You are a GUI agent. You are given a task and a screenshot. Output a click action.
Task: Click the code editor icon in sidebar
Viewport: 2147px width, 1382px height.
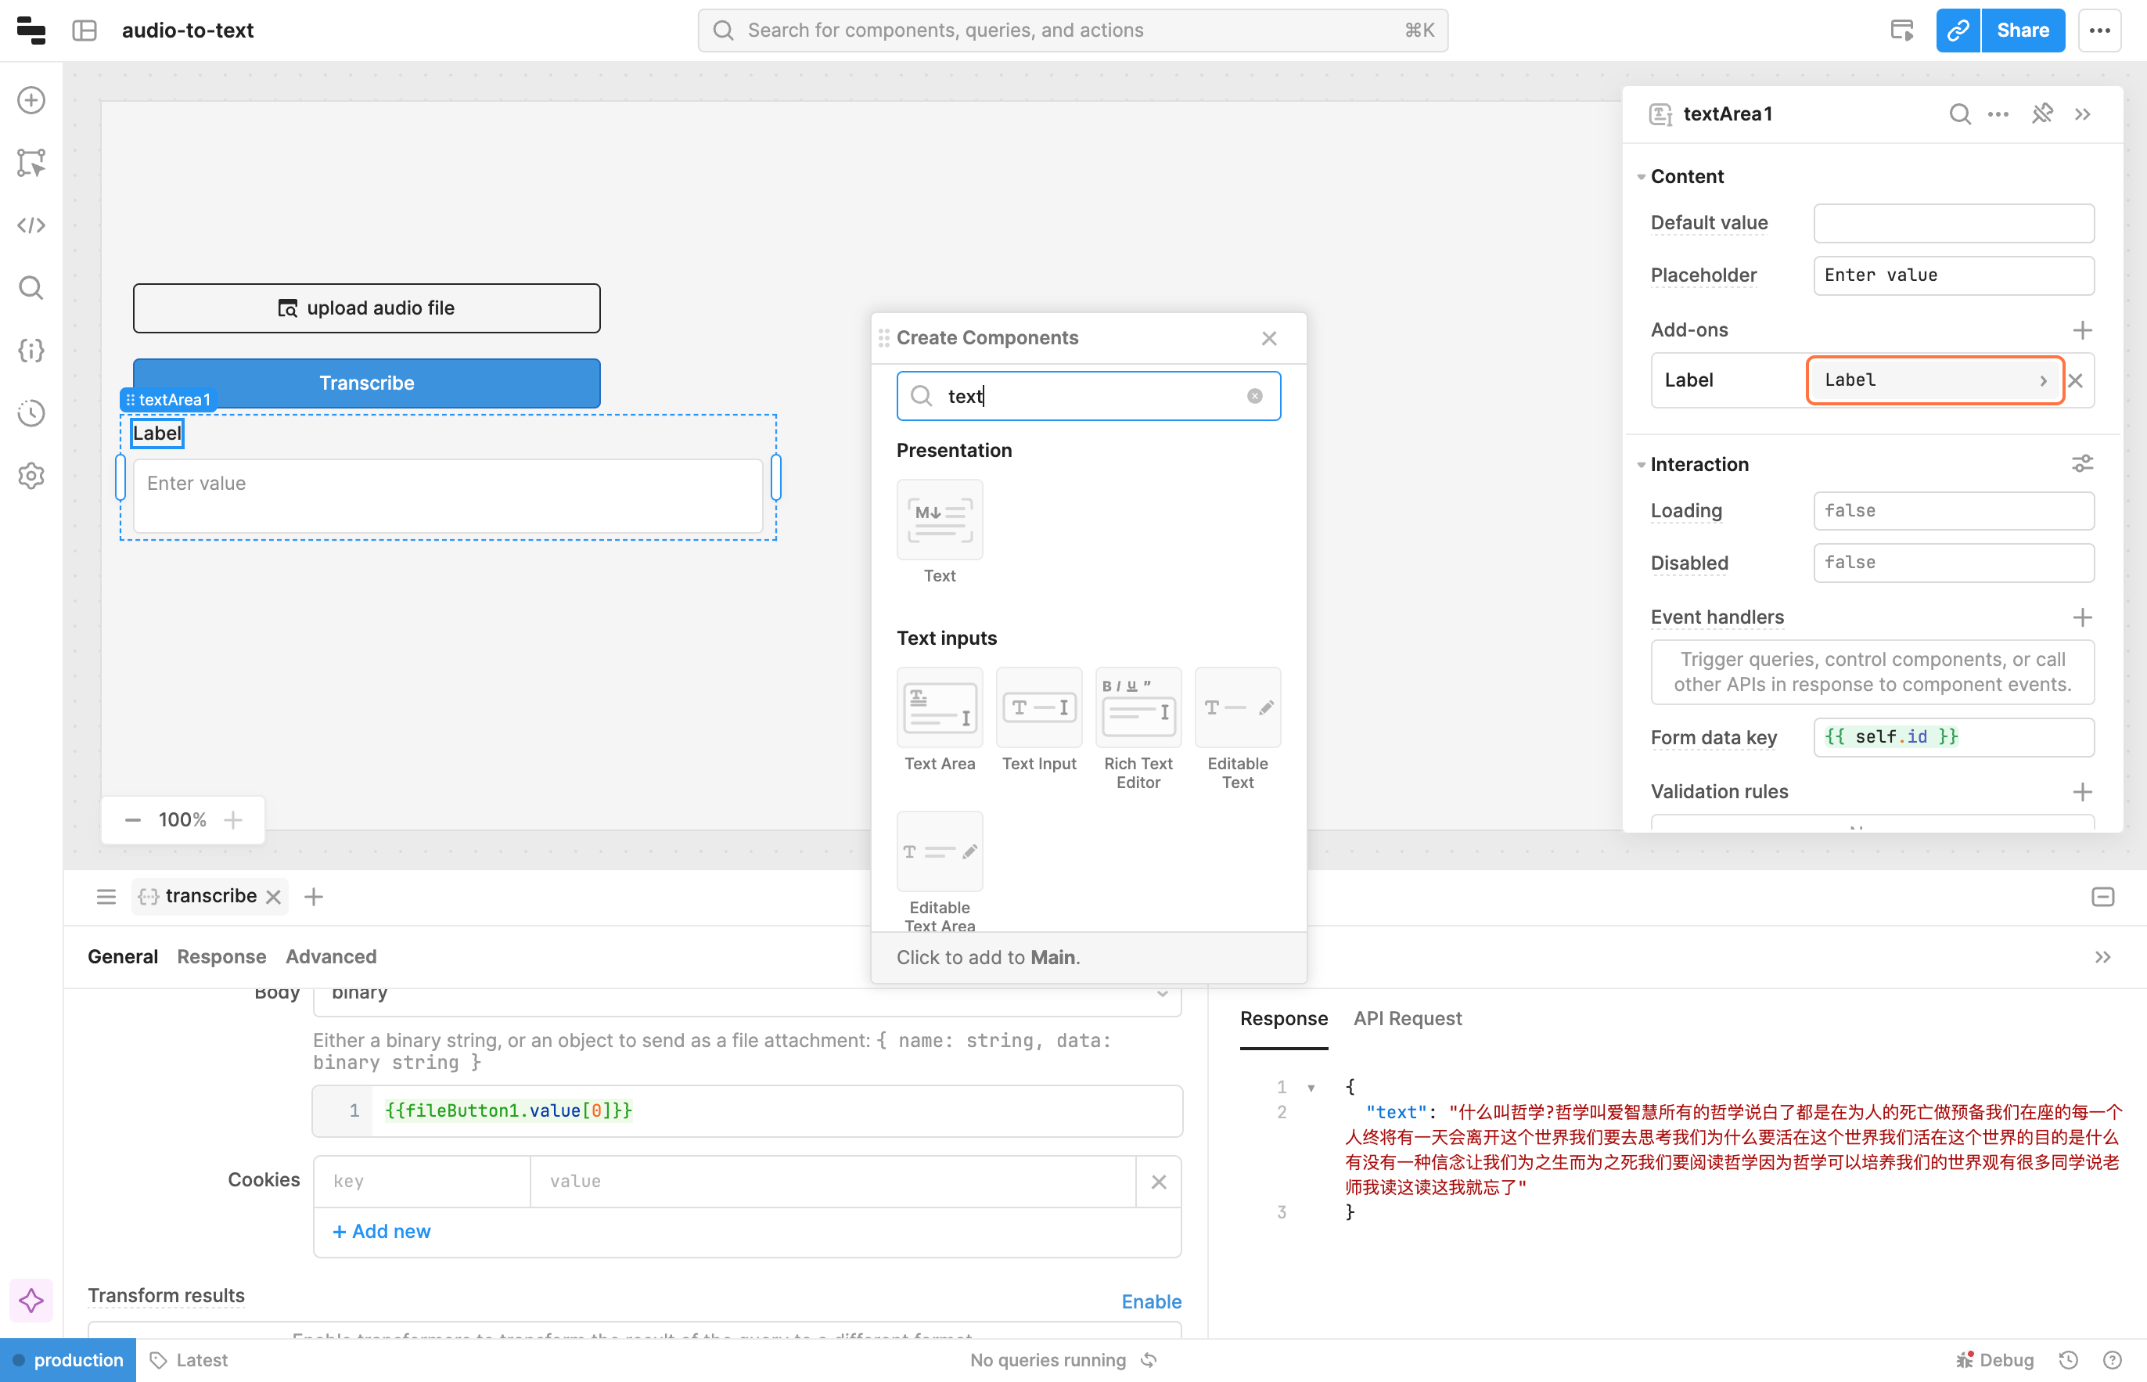click(31, 225)
